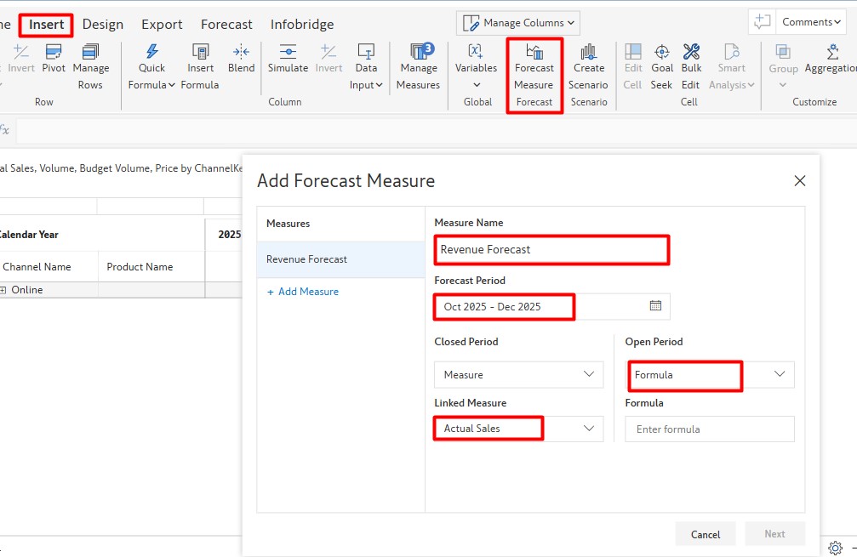Image resolution: width=857 pixels, height=557 pixels.
Task: Click the Blend icon in the ribbon
Action: pos(241,53)
